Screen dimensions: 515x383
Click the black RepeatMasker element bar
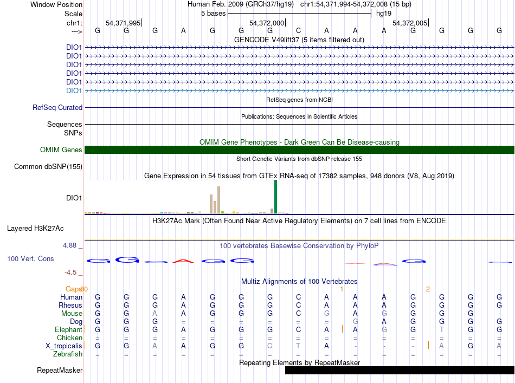(x=400, y=370)
